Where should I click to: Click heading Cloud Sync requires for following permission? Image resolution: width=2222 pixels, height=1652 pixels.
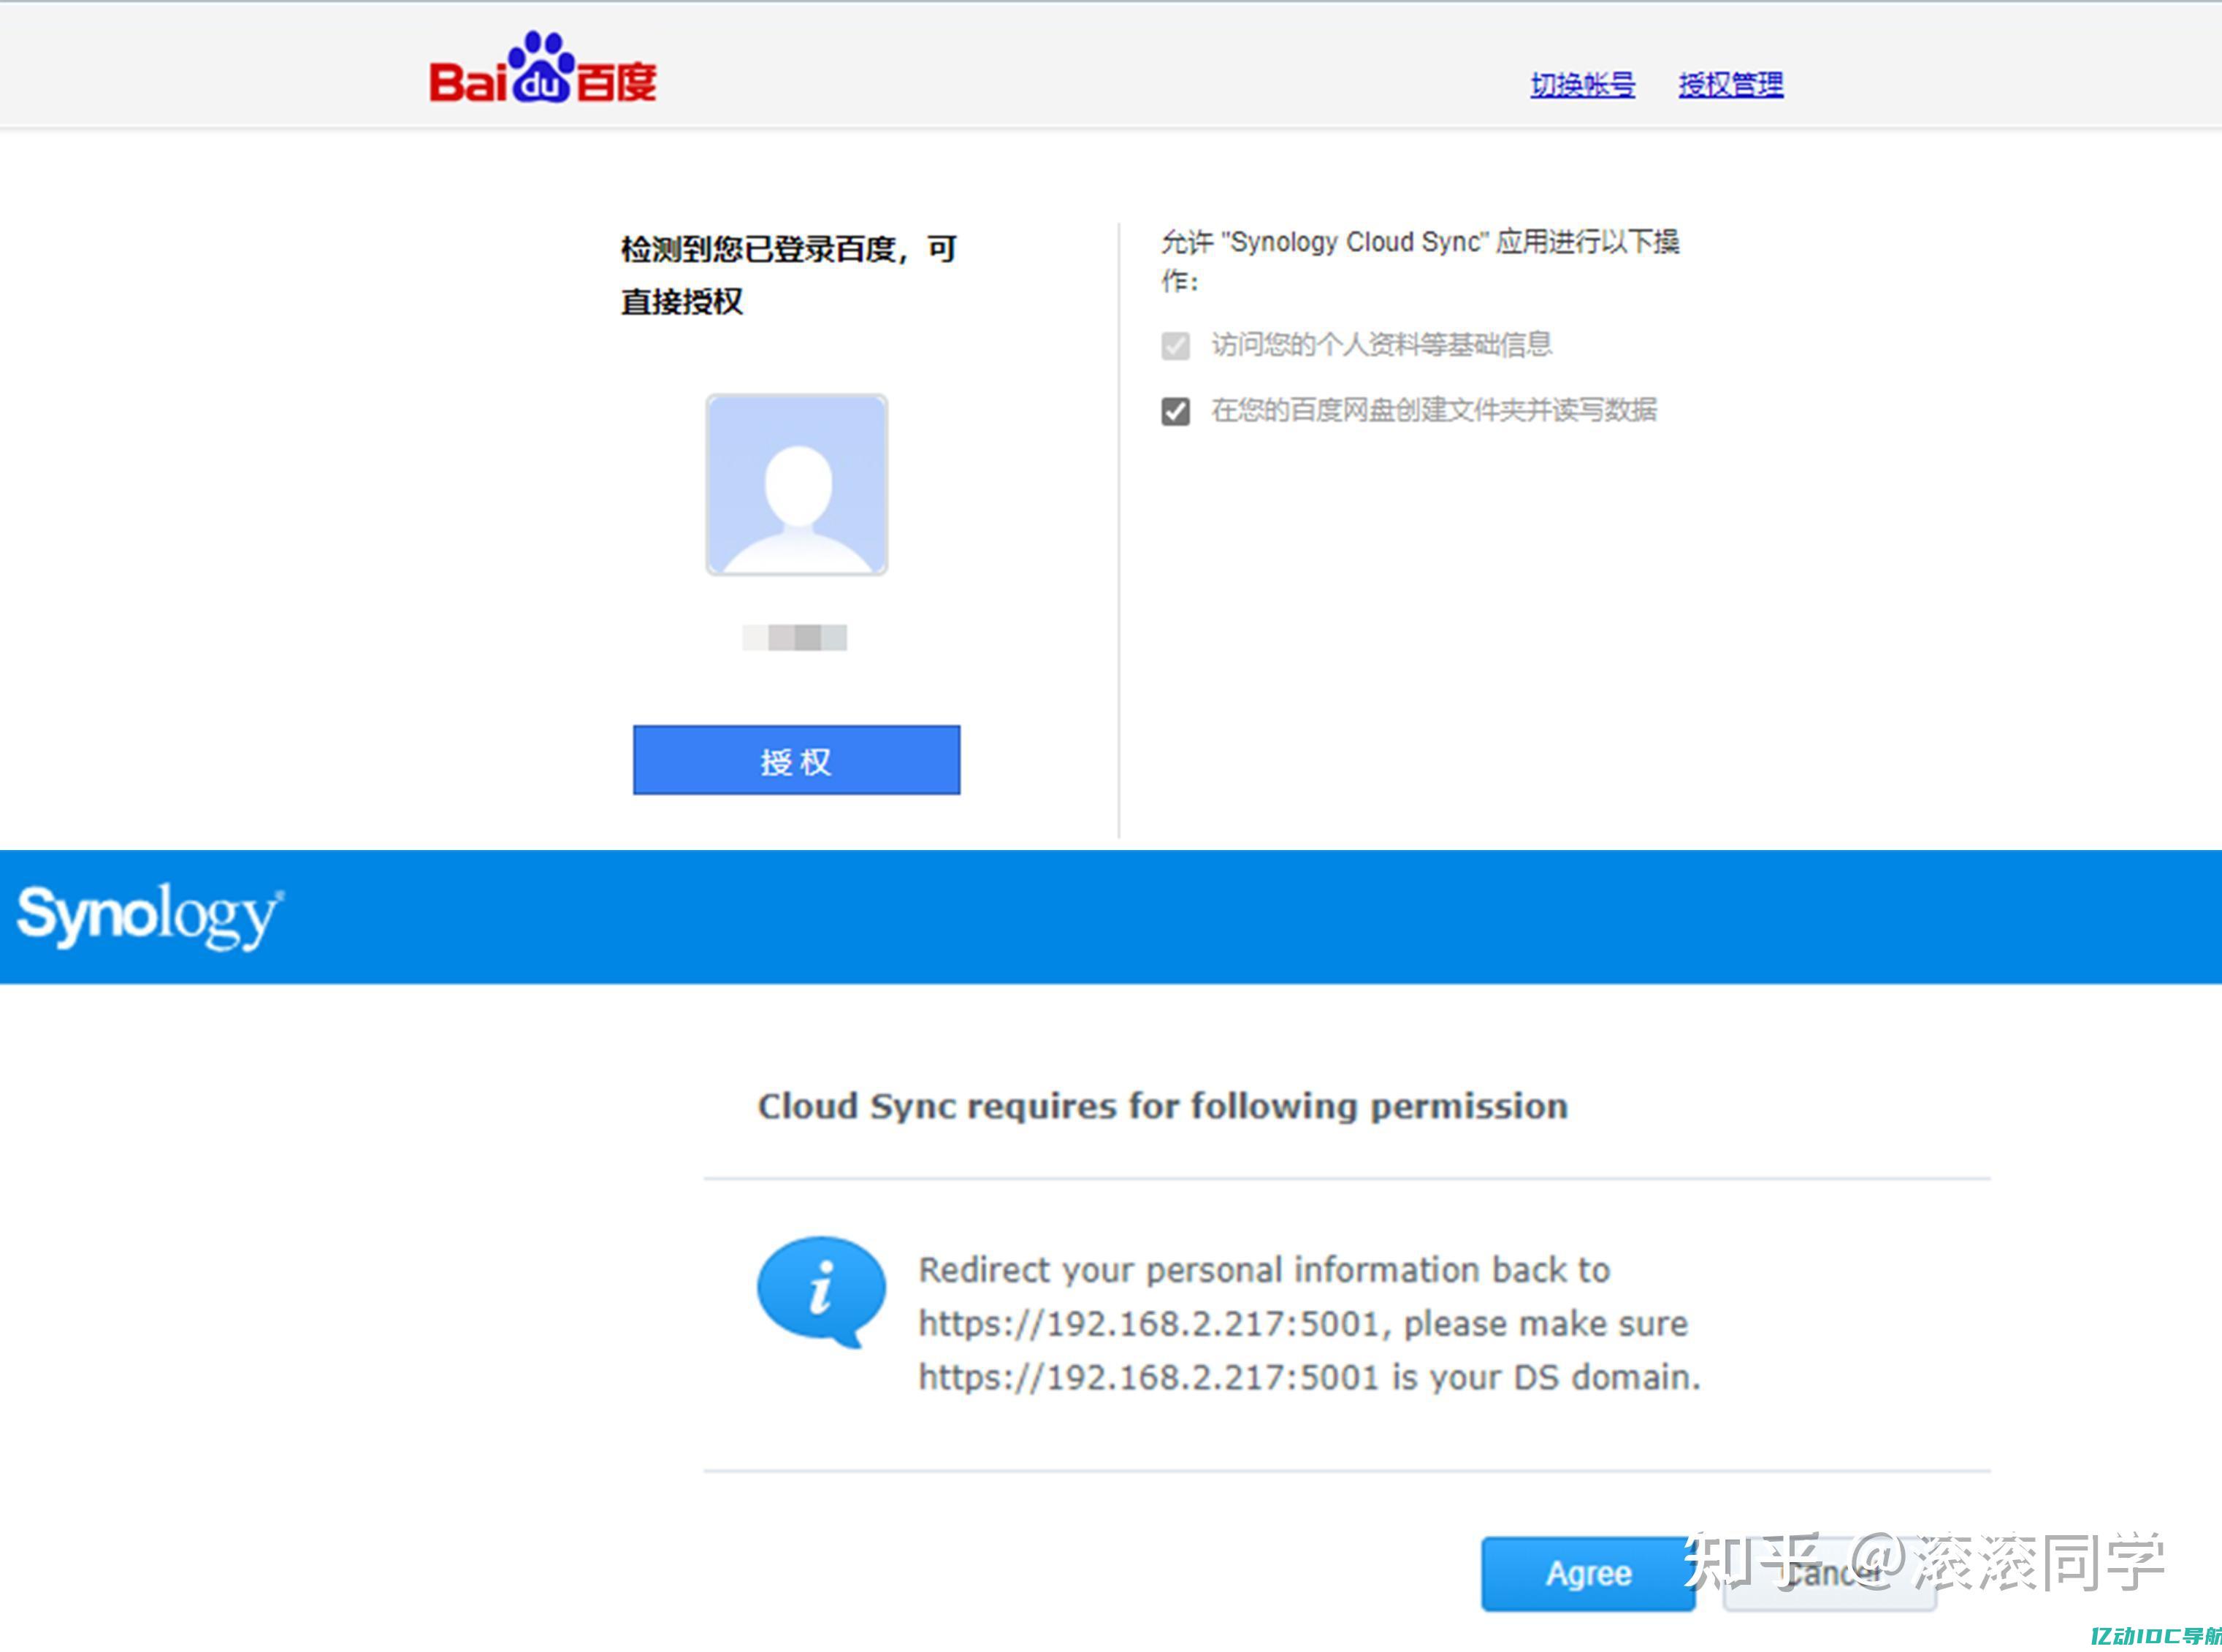[1163, 1106]
